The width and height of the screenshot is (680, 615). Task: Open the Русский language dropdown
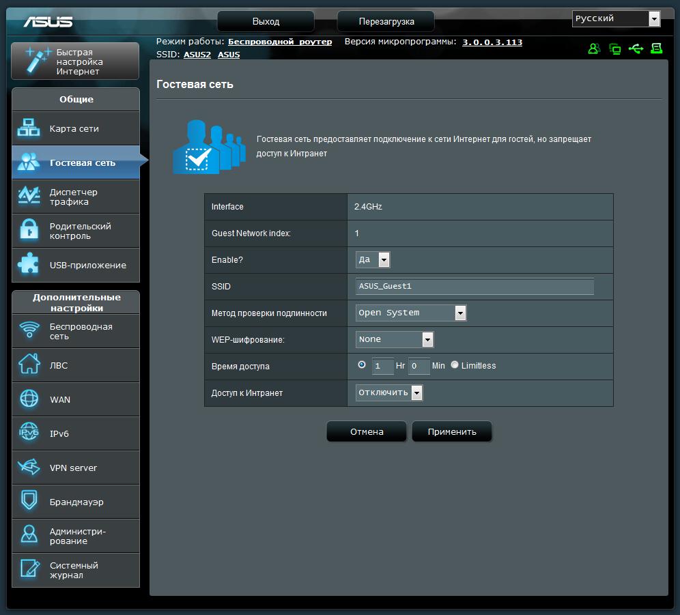(616, 18)
